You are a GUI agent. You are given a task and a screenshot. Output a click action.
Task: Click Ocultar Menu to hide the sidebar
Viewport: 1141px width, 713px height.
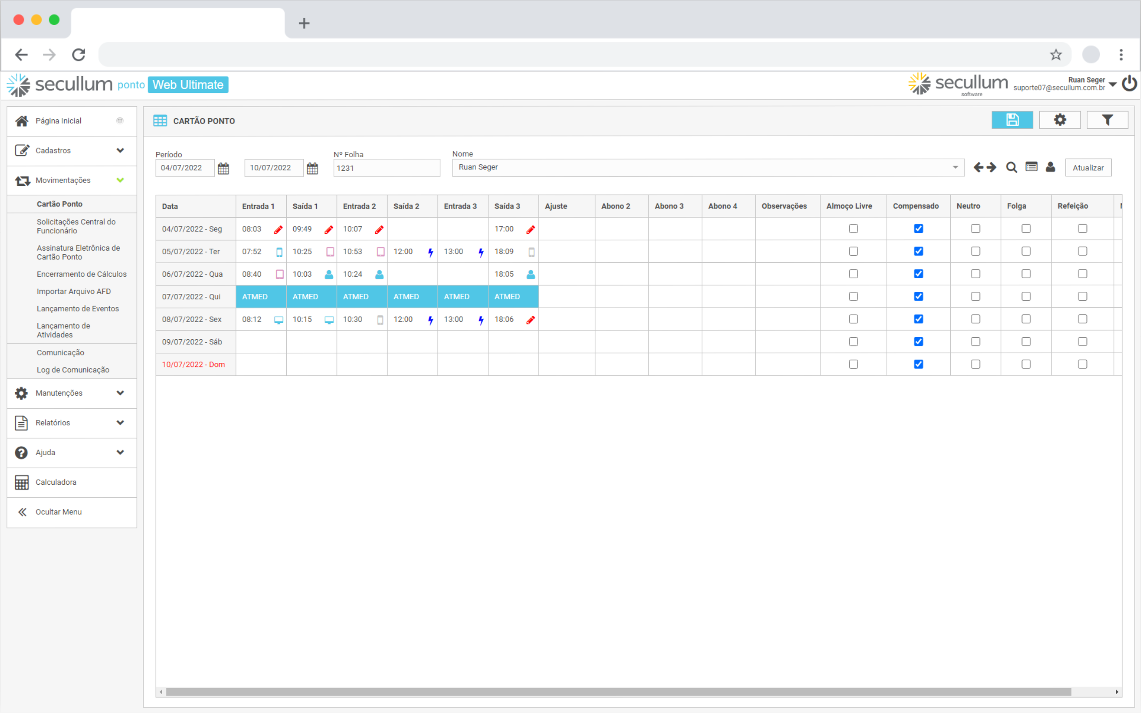58,512
